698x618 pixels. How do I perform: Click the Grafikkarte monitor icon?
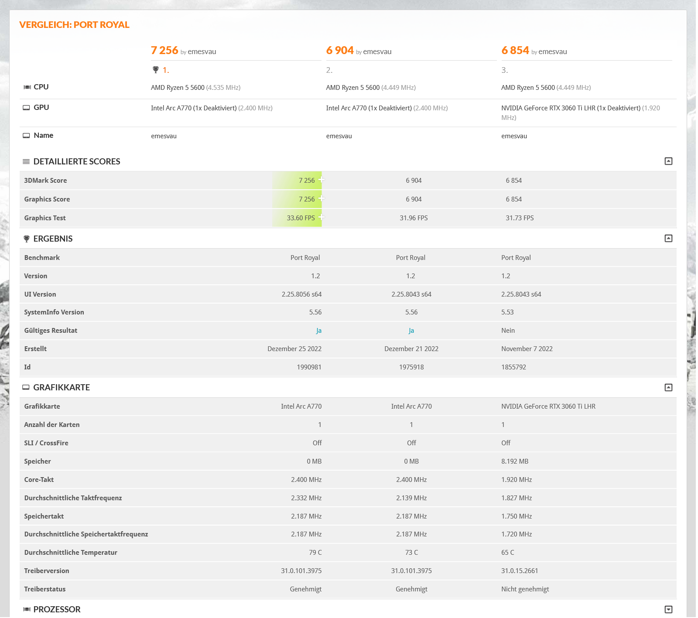coord(26,388)
